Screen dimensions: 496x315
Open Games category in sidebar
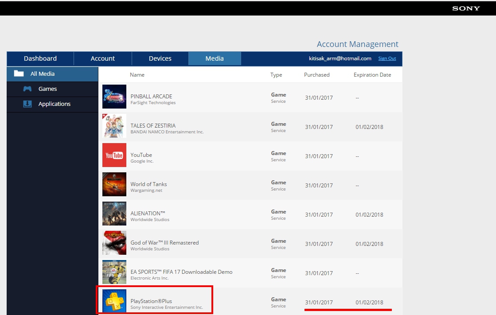(x=52, y=89)
